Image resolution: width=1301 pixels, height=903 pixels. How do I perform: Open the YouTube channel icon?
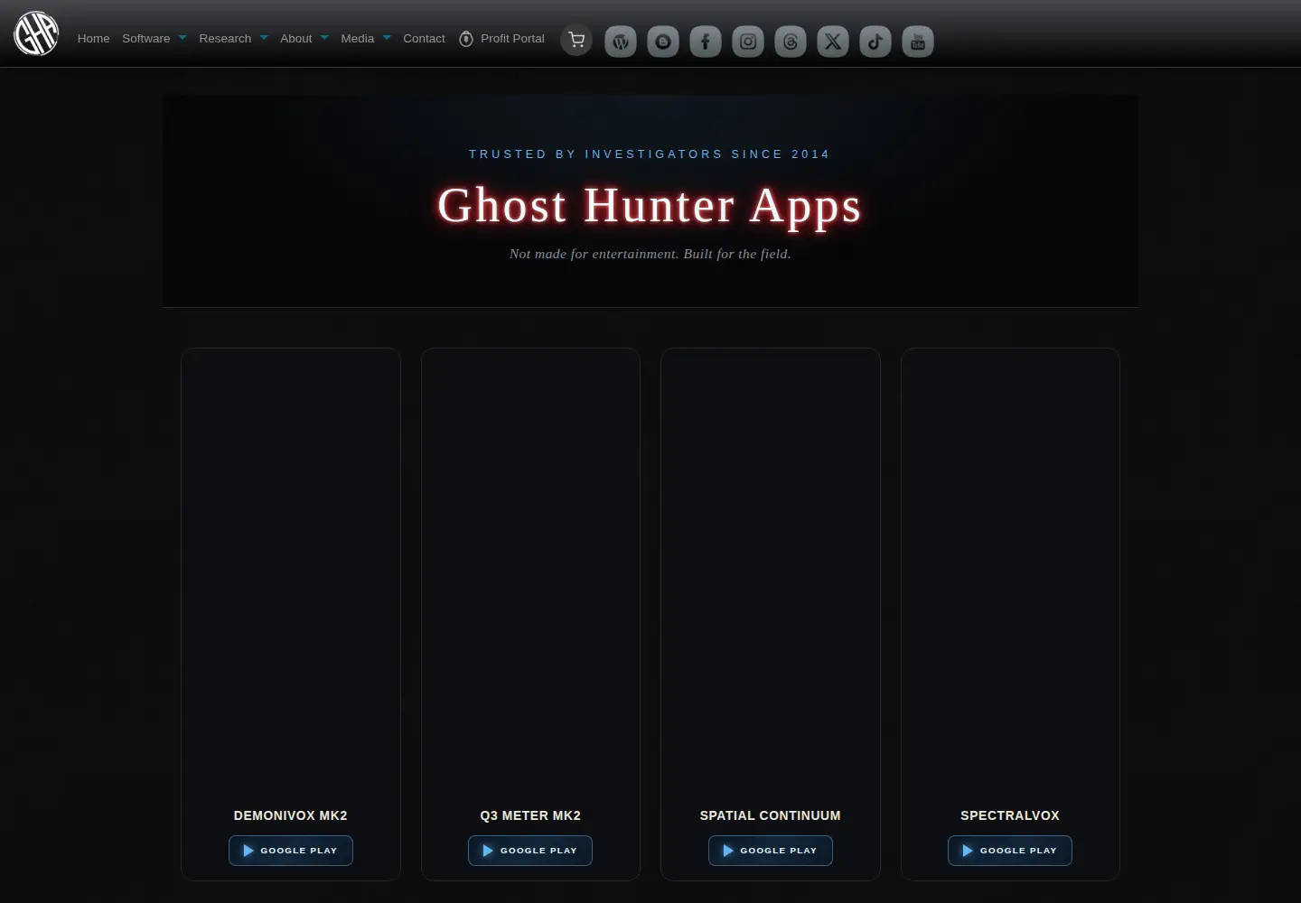coord(918,42)
